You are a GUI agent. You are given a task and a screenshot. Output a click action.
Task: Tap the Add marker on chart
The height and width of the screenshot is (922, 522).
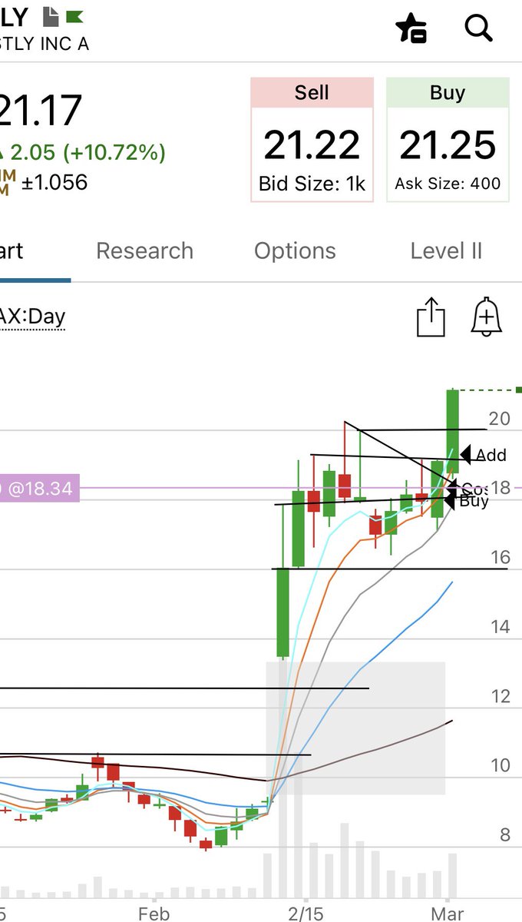point(484,455)
